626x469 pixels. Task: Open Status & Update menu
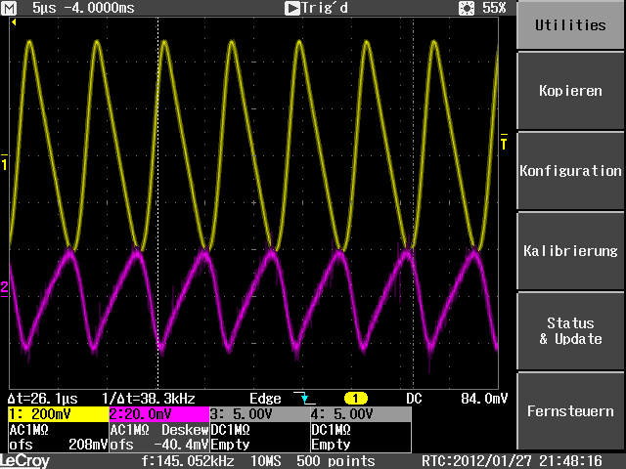coord(570,330)
